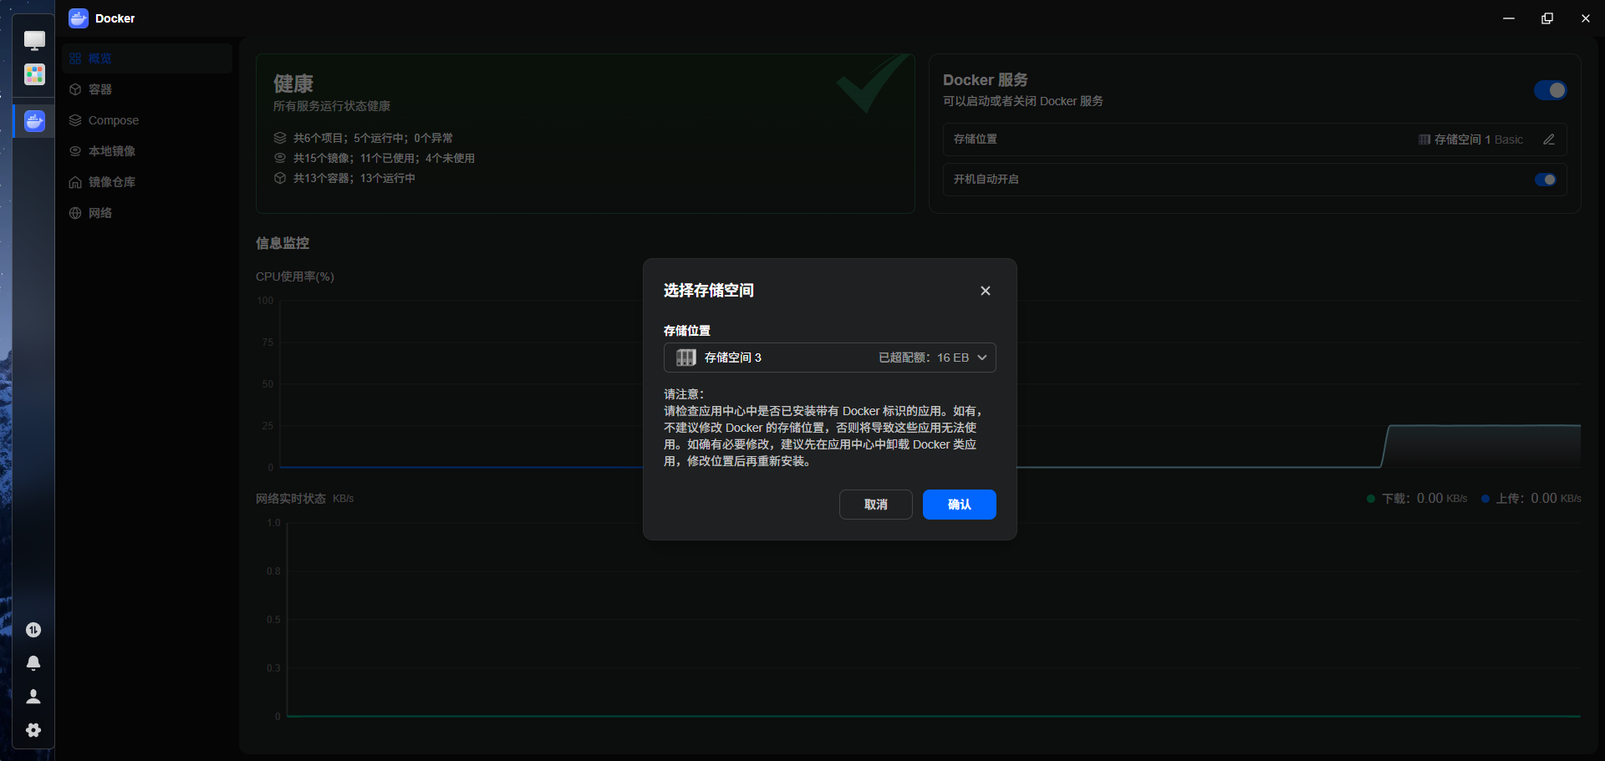
Task: Click the storage volume icon in dropdown
Action: coord(686,358)
